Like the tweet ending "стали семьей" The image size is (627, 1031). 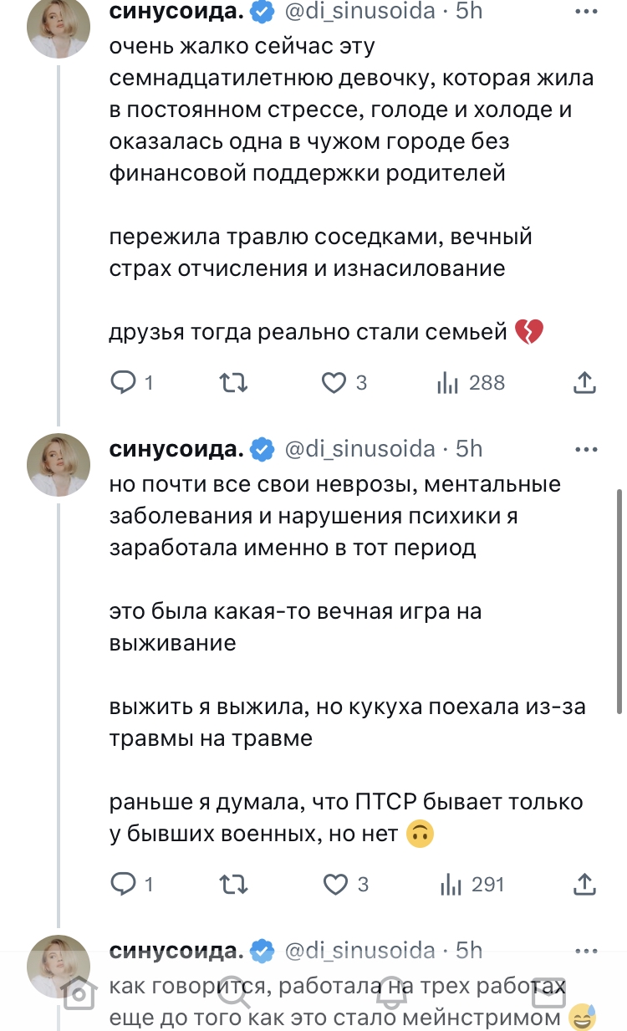[334, 383]
